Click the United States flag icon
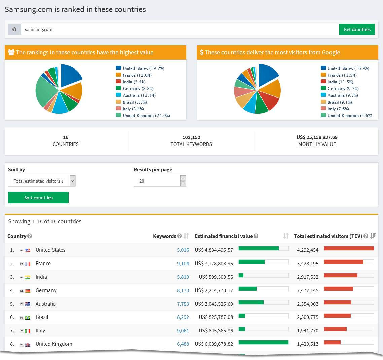Image resolution: width=383 pixels, height=360 pixels. [x=28, y=250]
